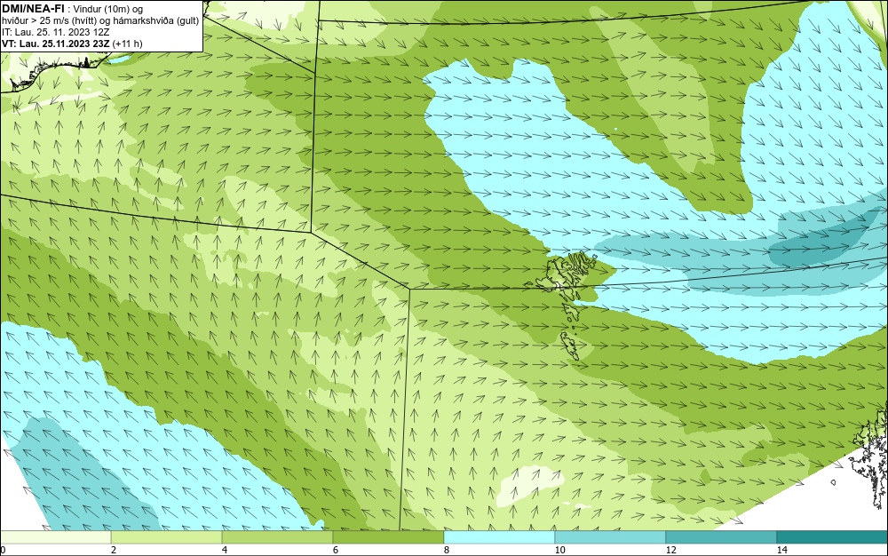The image size is (888, 556).
Task: Click the scale label '4'
Action: point(225,550)
